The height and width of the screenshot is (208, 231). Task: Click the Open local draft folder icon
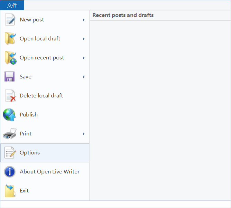pyautogui.click(x=10, y=39)
